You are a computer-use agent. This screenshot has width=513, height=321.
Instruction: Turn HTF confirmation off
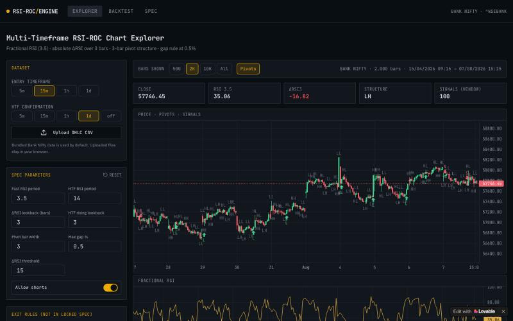(111, 116)
